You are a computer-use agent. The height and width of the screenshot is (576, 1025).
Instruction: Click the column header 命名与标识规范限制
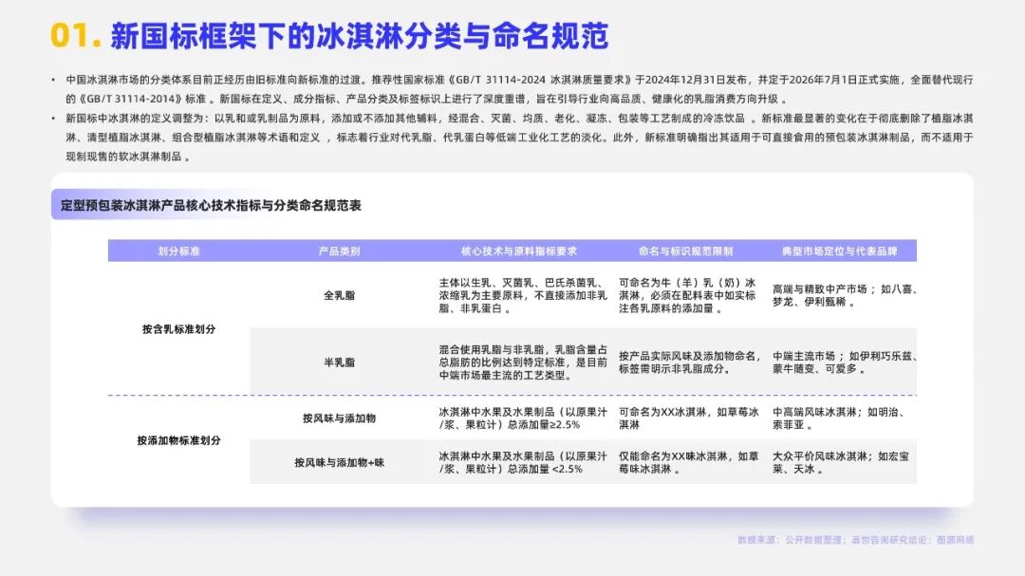point(685,251)
